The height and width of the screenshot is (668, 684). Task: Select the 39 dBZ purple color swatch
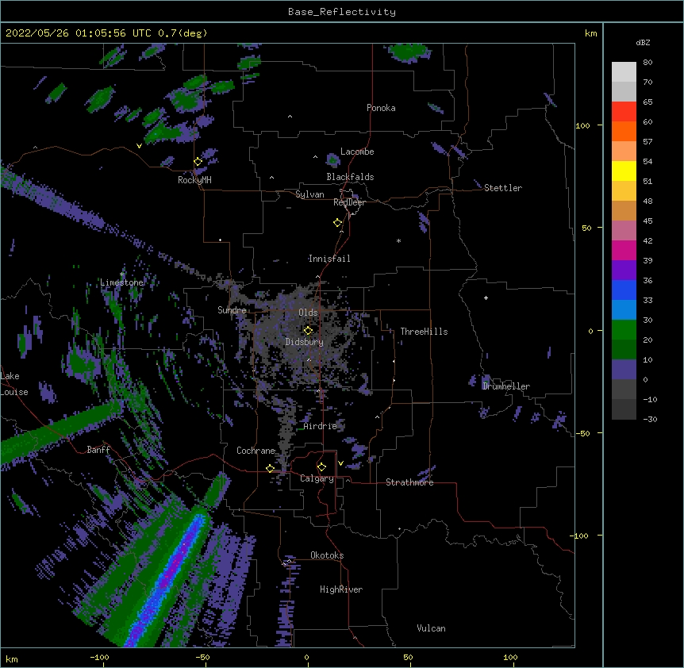tap(624, 270)
